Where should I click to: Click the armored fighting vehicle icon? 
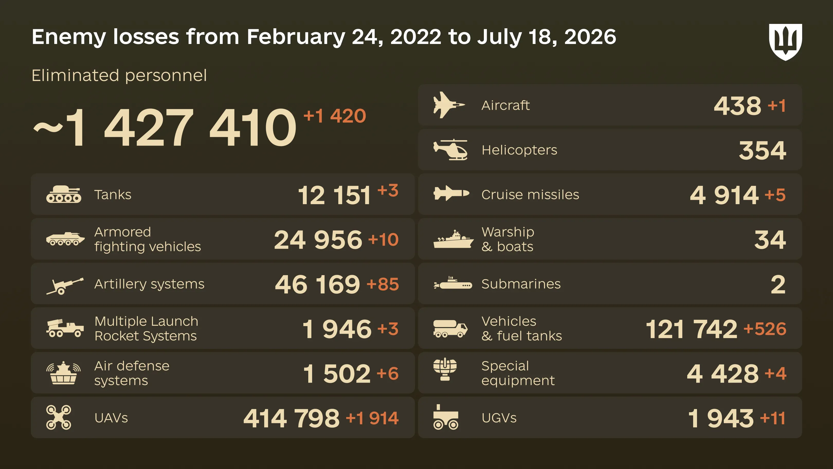coord(65,239)
